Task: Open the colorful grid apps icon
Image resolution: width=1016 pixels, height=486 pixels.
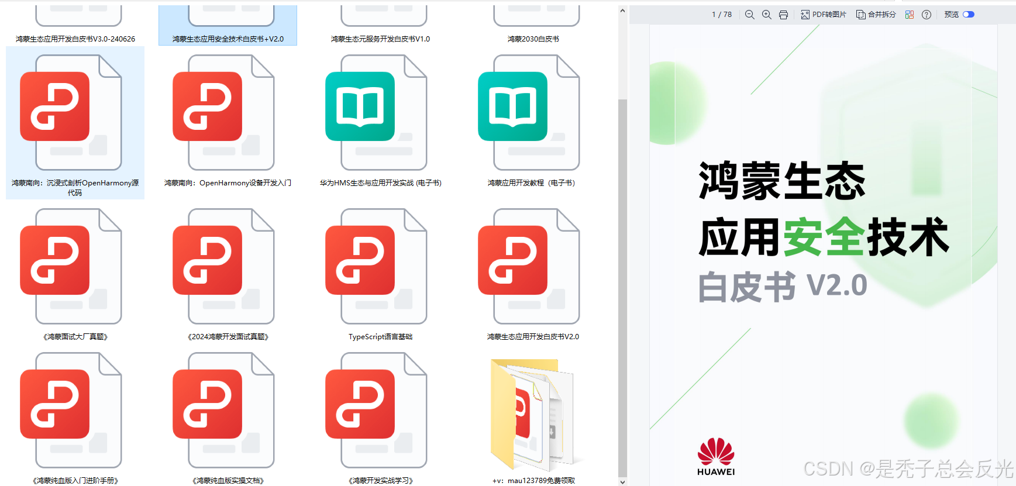Action: point(909,15)
